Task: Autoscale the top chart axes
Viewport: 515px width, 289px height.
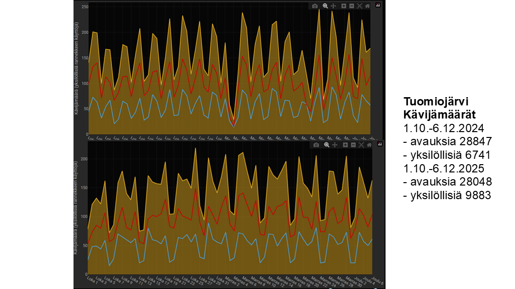Action: point(360,6)
